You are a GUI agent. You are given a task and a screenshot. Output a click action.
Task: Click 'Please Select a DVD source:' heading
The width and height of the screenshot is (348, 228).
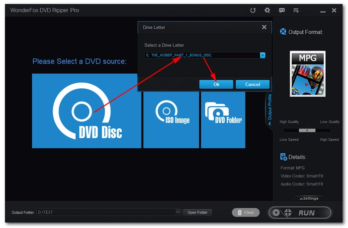80,61
